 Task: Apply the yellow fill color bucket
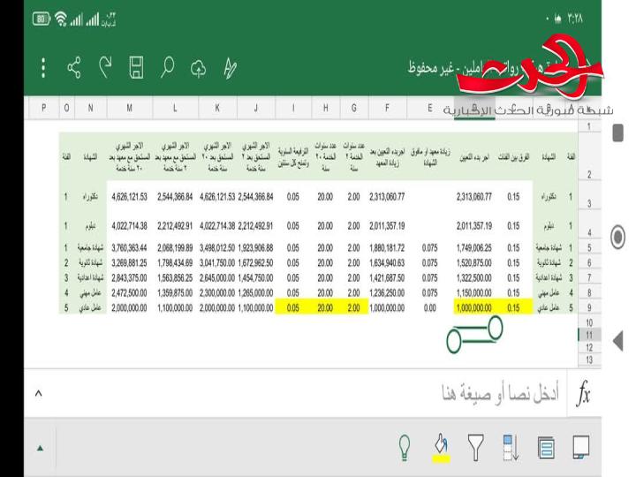[441, 449]
